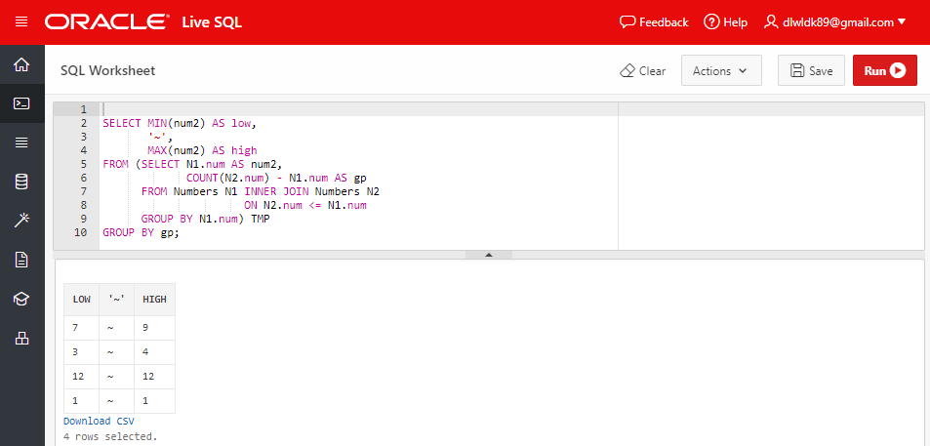The width and height of the screenshot is (930, 446).
Task: Open Schema database icon in sidebar
Action: pyautogui.click(x=21, y=182)
